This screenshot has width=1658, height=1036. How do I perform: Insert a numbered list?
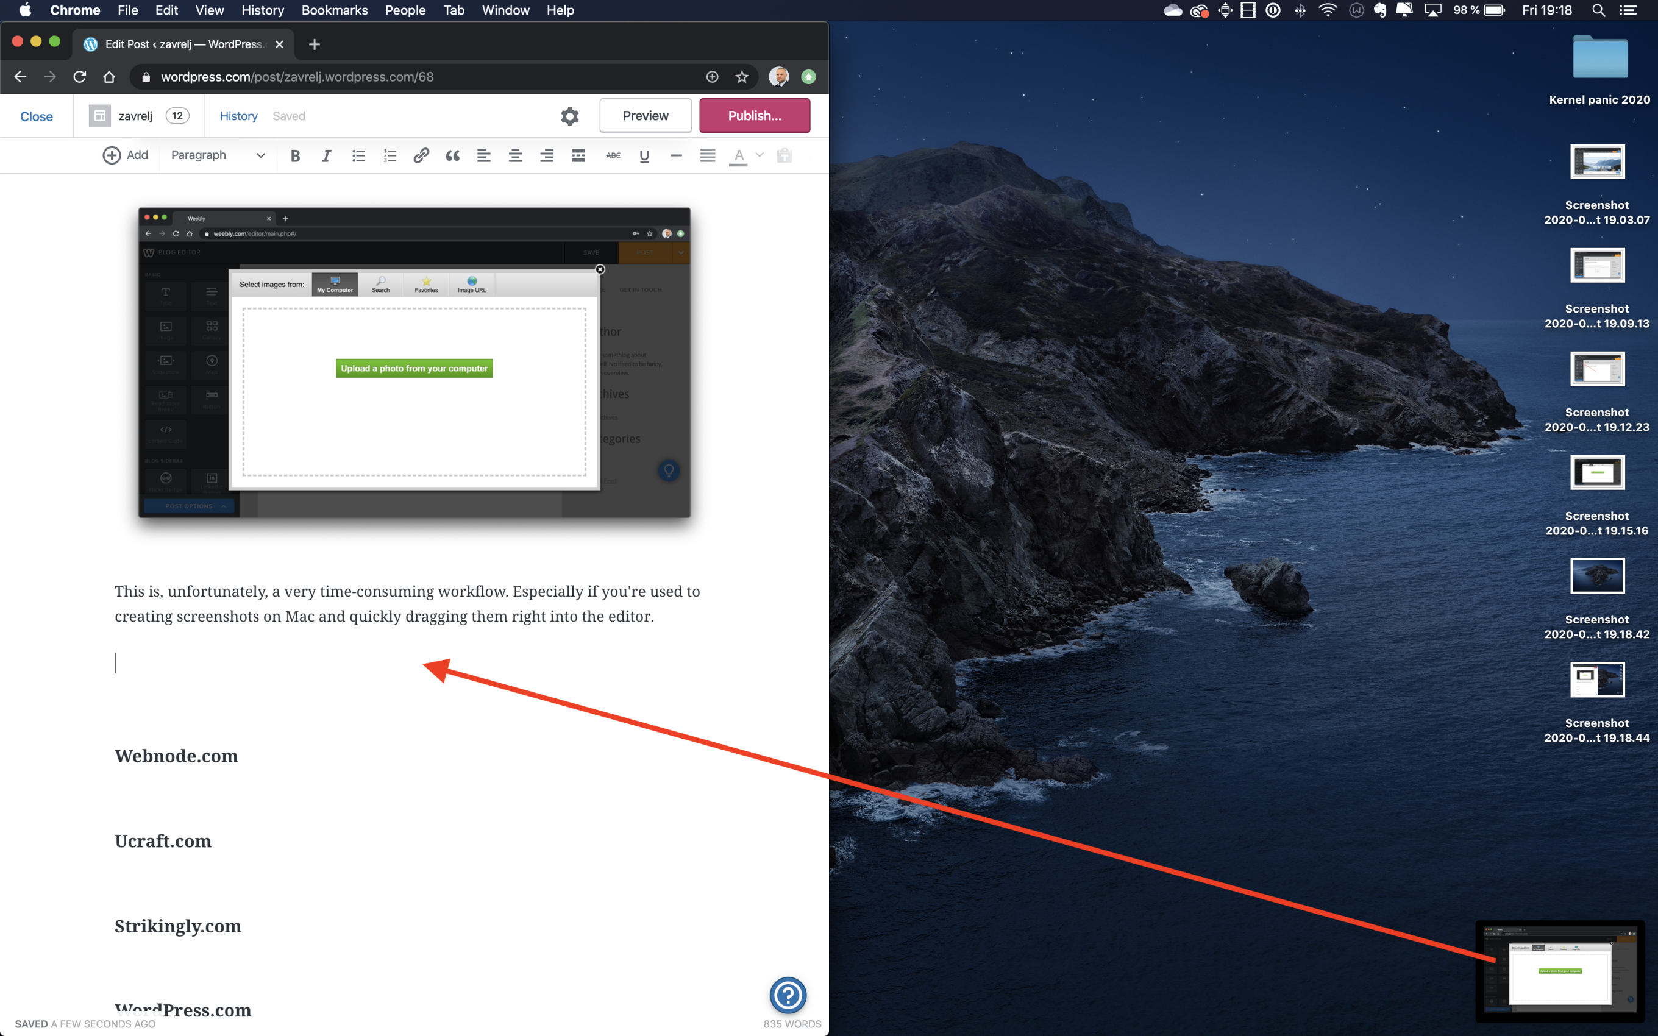point(390,155)
